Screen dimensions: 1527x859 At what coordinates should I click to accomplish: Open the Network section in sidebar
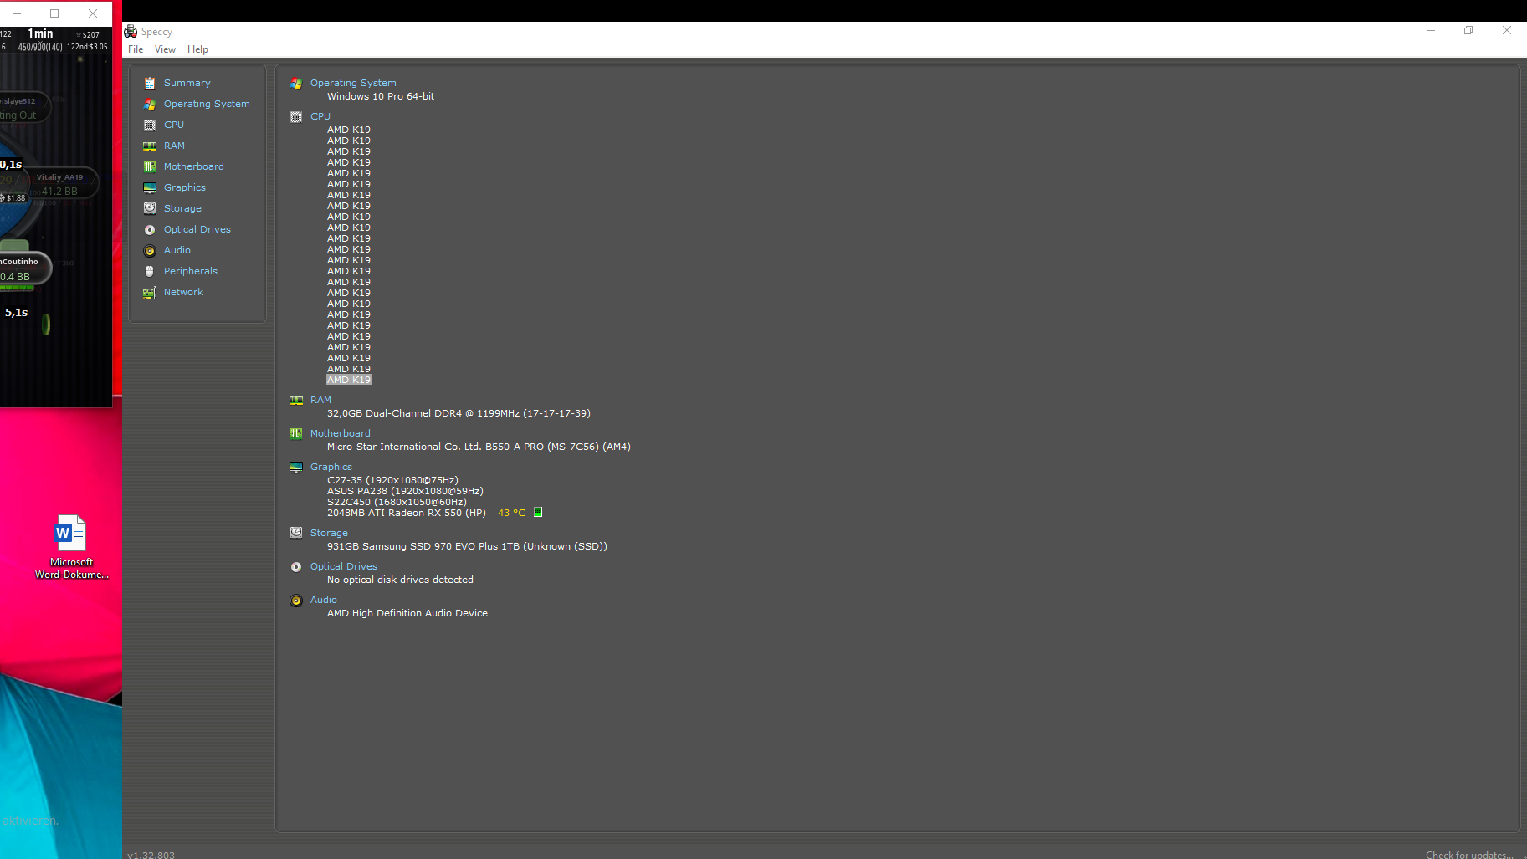click(183, 292)
